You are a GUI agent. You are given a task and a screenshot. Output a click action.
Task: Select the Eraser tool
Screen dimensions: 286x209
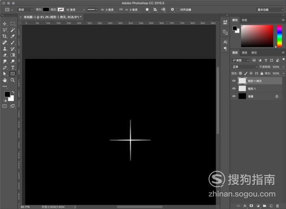point(4,55)
